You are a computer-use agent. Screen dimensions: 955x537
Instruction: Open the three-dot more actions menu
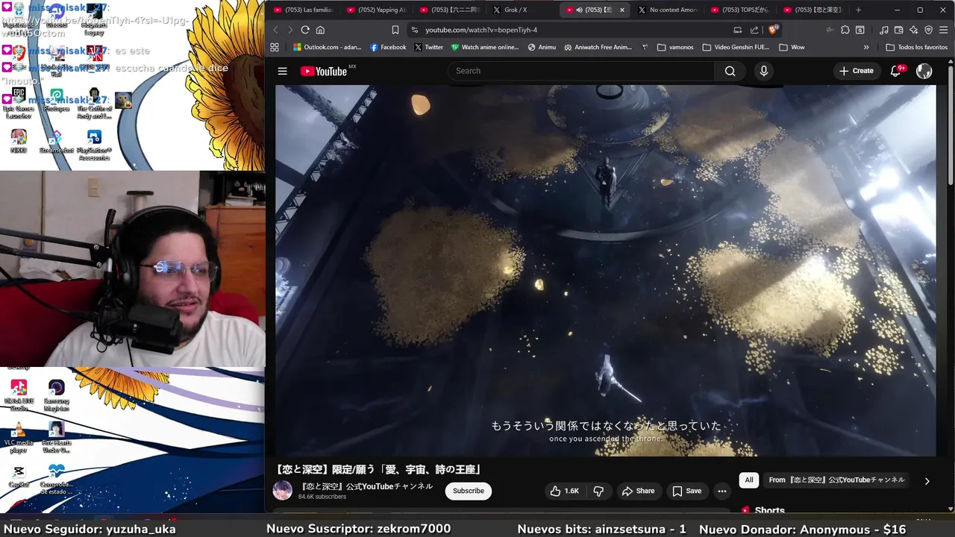click(x=721, y=491)
